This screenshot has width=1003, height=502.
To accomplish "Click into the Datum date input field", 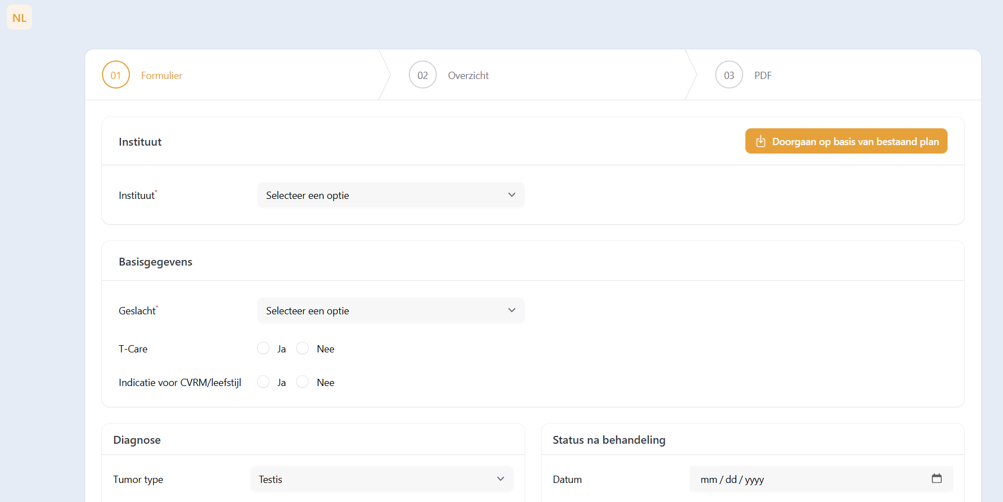I will click(x=806, y=479).
